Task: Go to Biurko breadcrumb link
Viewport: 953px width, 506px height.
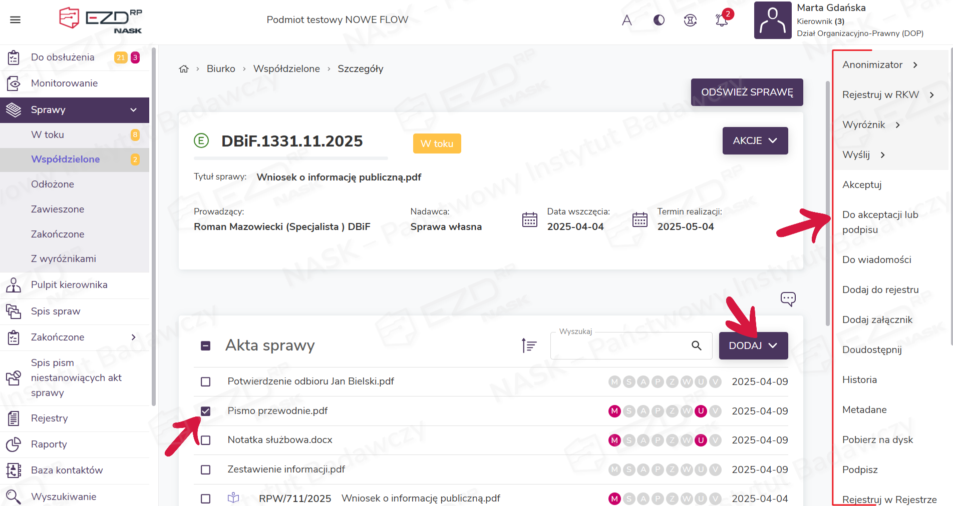Action: point(221,69)
